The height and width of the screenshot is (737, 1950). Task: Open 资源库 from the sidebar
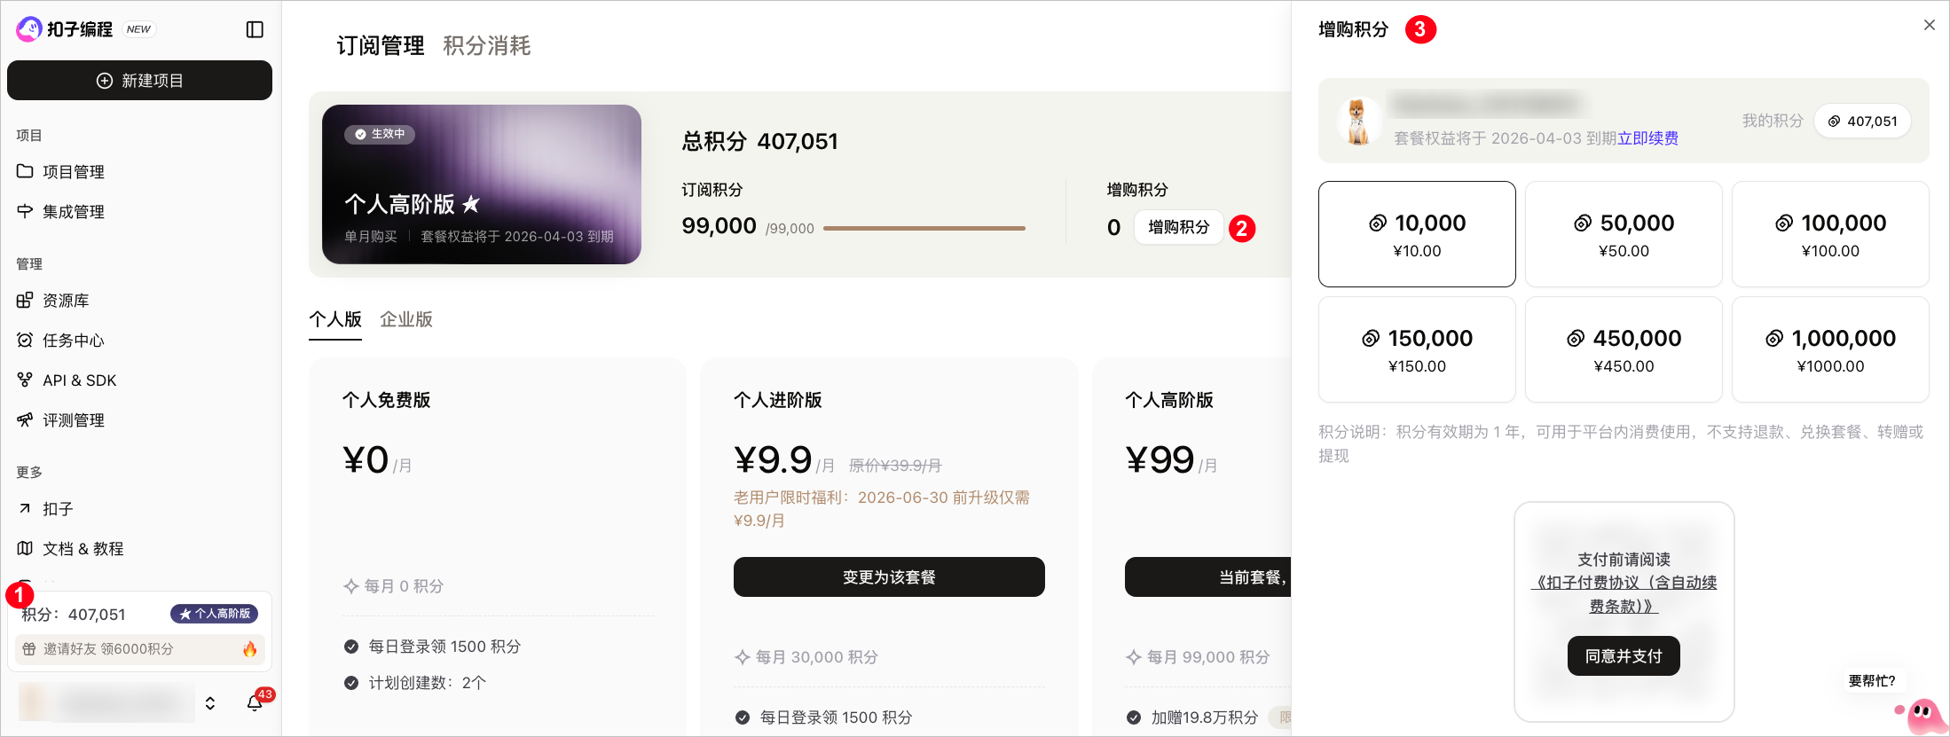click(66, 301)
